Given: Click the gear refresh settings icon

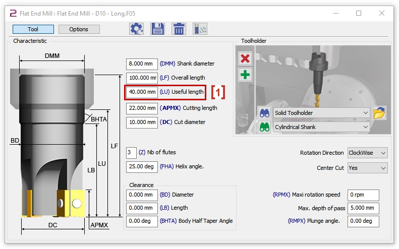Looking at the screenshot, I should click(x=137, y=29).
